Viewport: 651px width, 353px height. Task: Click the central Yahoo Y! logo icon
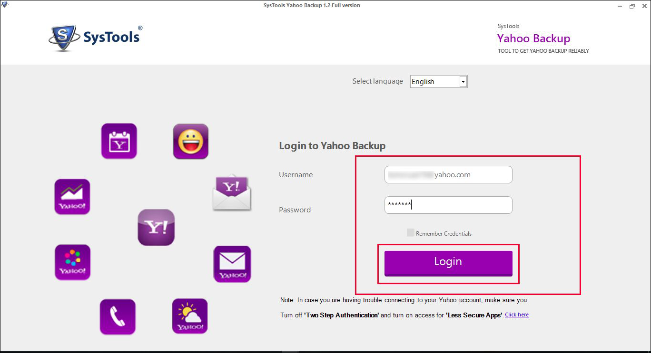pyautogui.click(x=156, y=228)
